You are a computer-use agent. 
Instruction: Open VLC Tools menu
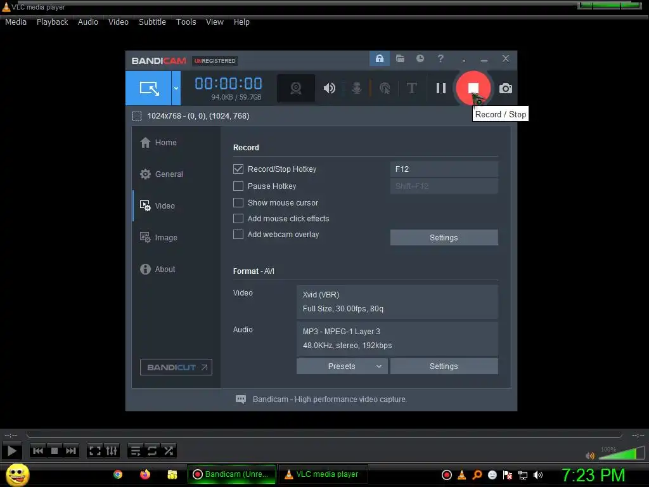pos(186,22)
